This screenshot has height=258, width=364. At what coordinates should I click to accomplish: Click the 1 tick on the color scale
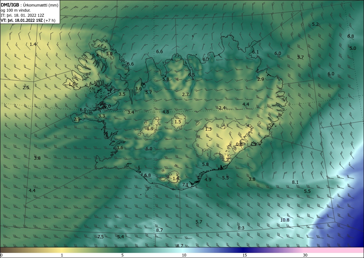pyautogui.click(x=62, y=255)
